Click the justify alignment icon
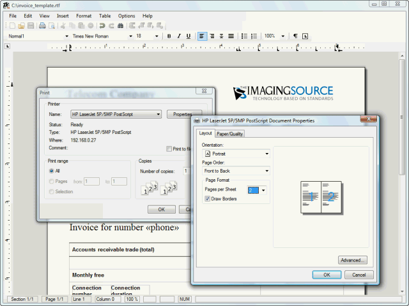Screen dimensions: 409x306 point(231,36)
